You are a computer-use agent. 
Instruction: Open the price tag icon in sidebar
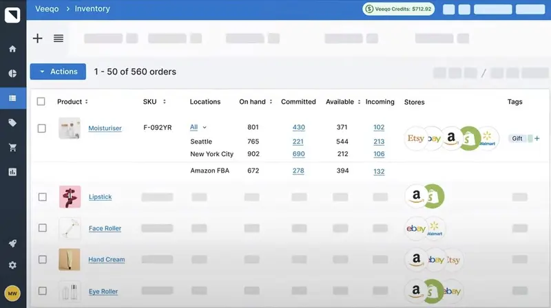tap(12, 122)
